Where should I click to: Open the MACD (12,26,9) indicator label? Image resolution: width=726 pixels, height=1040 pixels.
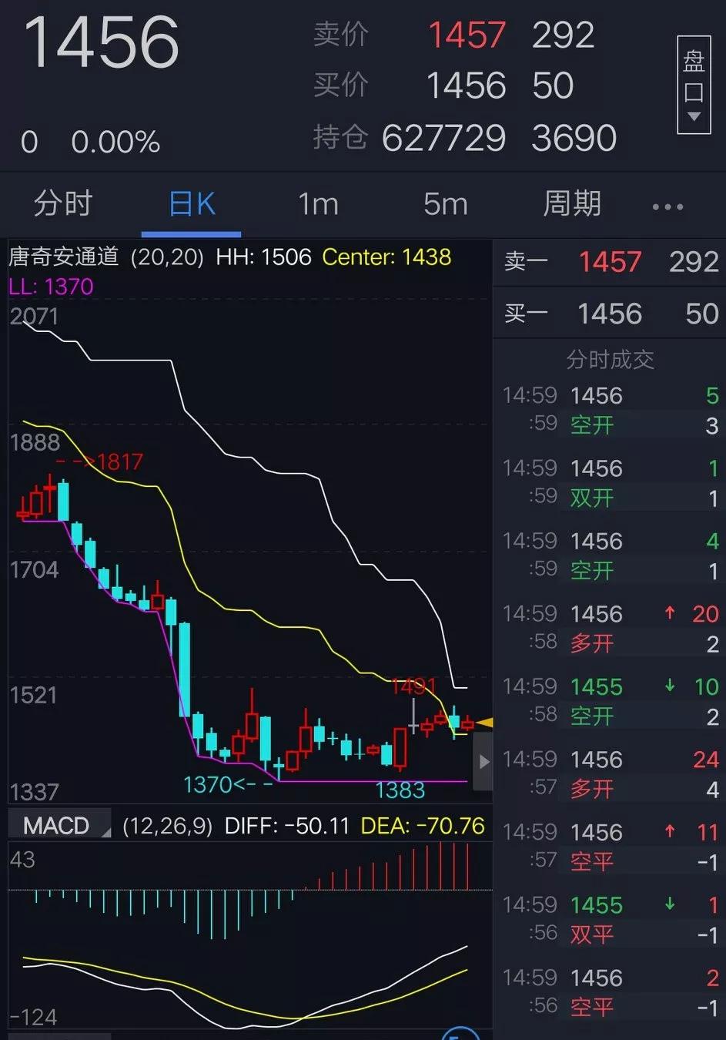(60, 824)
